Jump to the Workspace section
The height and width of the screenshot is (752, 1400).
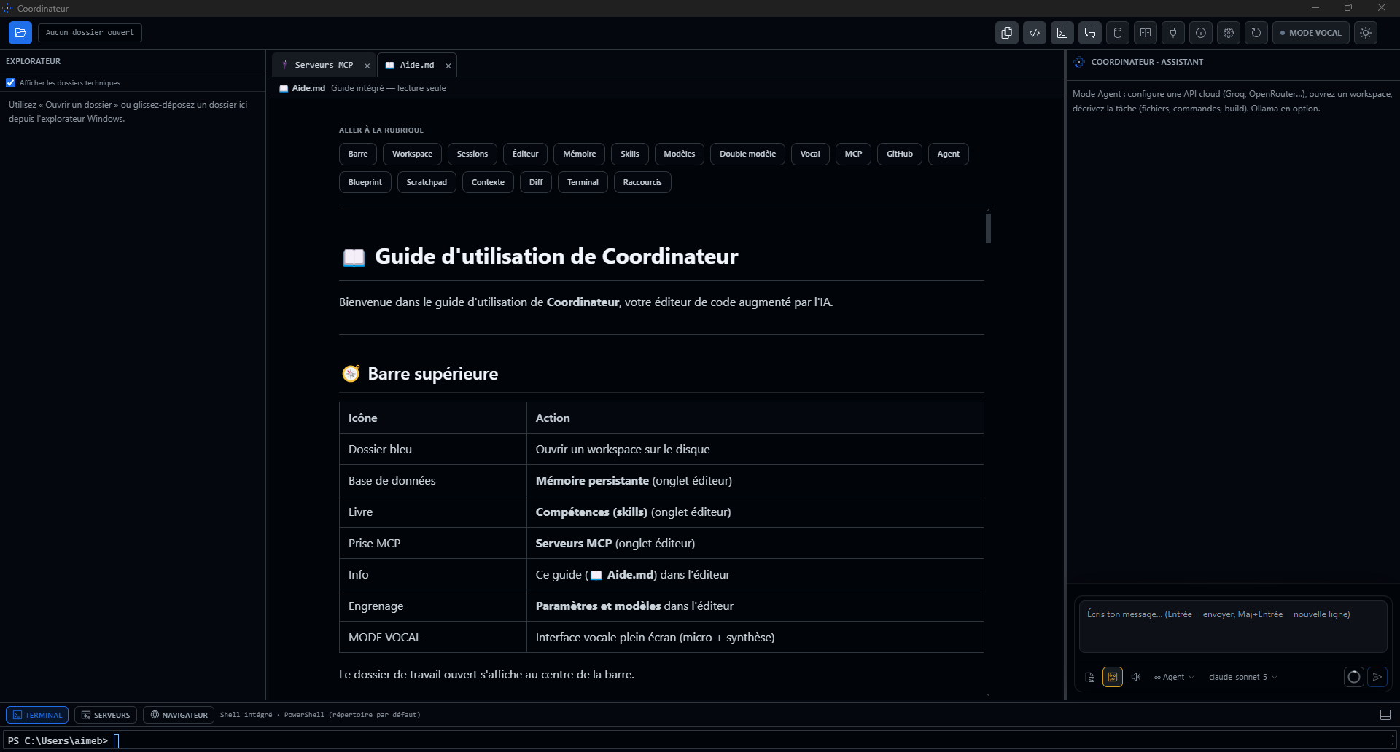412,154
